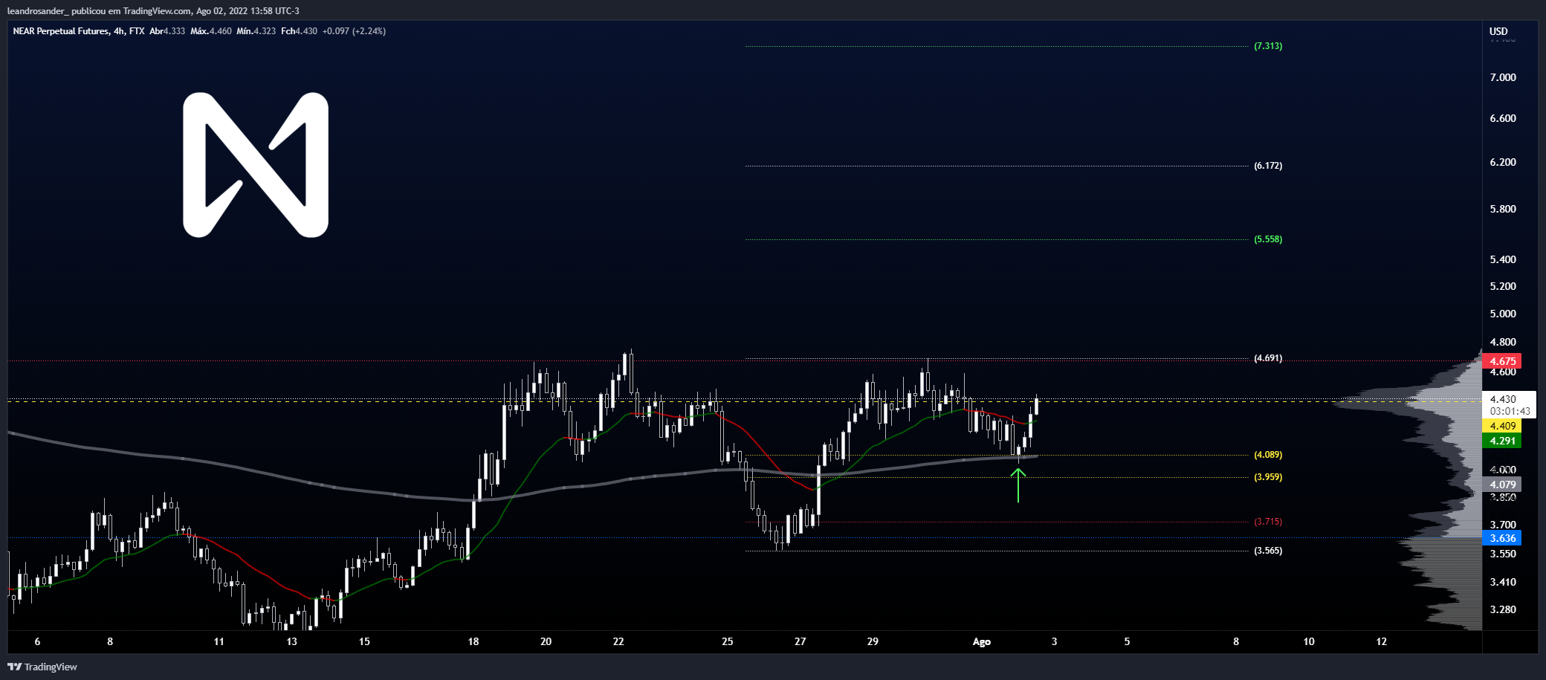1546x680 pixels.
Task: Click date 11 on the time axis
Action: click(x=219, y=641)
